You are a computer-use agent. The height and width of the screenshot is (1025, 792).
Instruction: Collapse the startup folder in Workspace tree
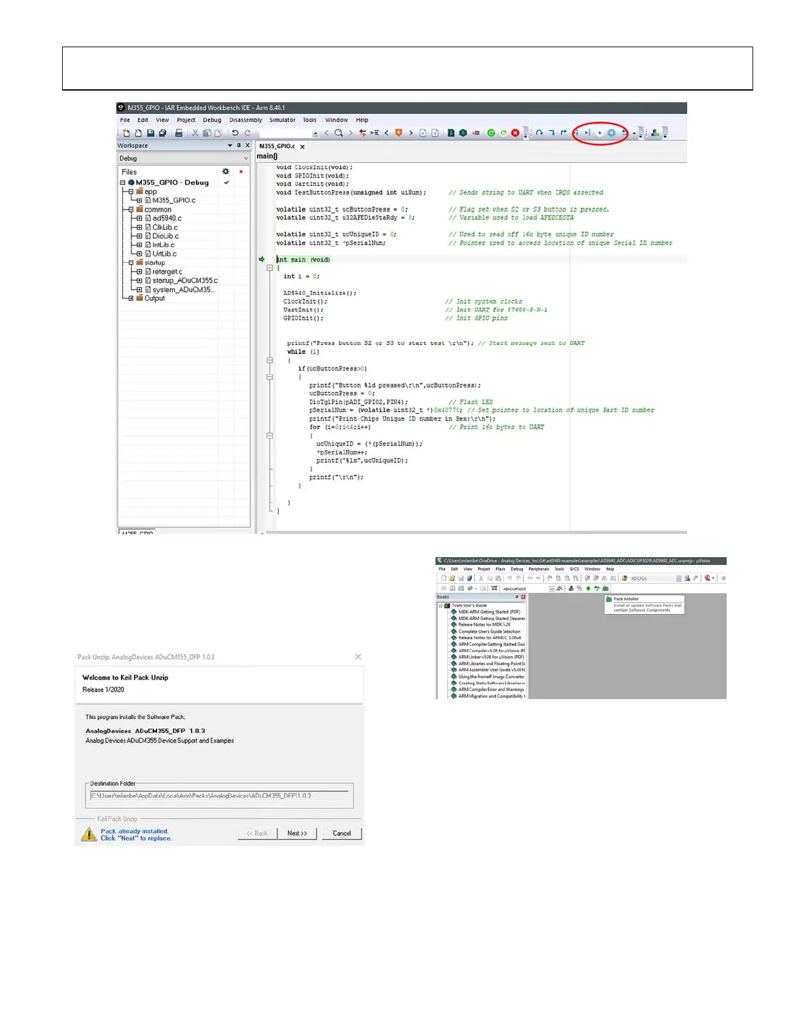(131, 263)
